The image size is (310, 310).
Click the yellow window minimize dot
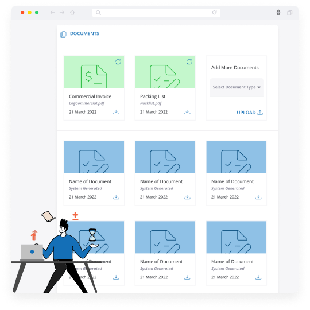coord(30,13)
